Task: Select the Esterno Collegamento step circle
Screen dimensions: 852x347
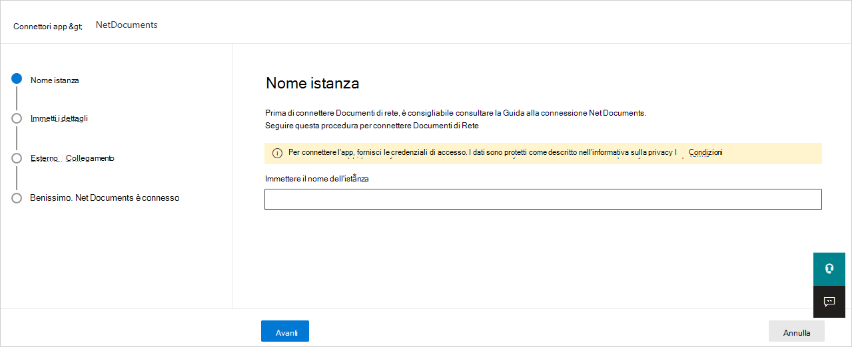Action: [17, 158]
